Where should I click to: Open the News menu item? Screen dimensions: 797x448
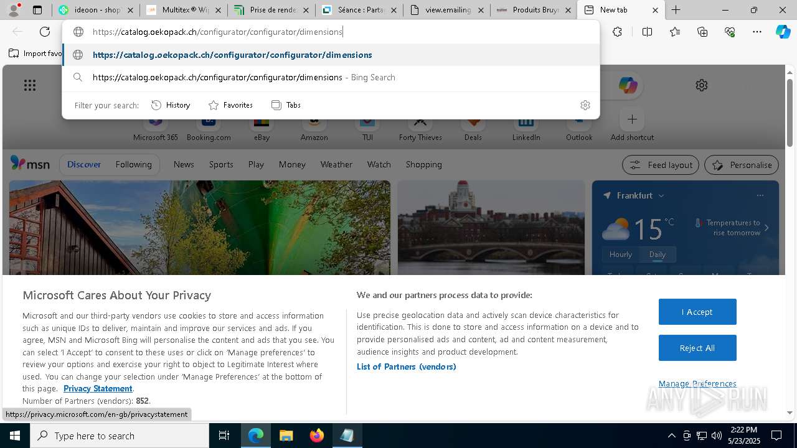(184, 164)
